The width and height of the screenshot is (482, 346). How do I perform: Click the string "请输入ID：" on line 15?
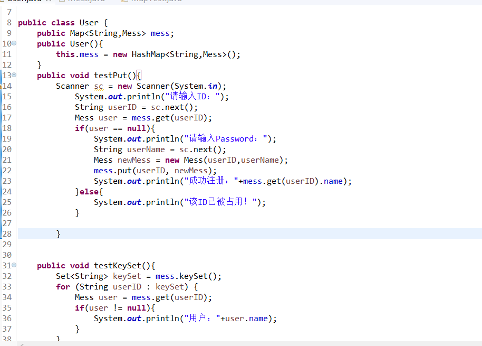[193, 97]
